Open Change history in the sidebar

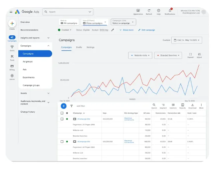pyautogui.click(x=28, y=112)
